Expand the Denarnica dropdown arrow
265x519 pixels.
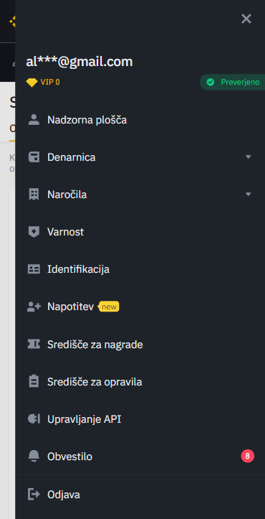[249, 157]
